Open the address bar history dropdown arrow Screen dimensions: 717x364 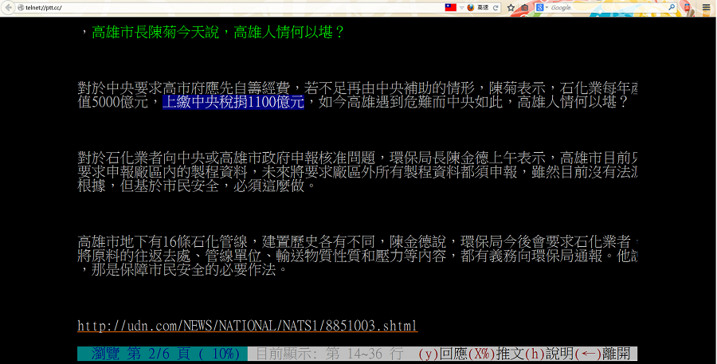(461, 8)
